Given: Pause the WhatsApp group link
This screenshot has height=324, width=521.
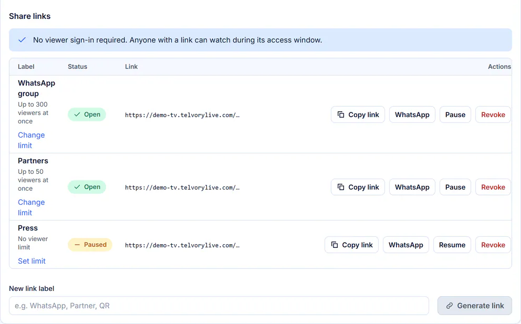Looking at the screenshot, I should (455, 114).
